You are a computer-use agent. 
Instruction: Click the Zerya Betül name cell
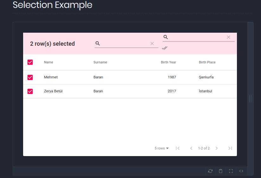click(53, 91)
